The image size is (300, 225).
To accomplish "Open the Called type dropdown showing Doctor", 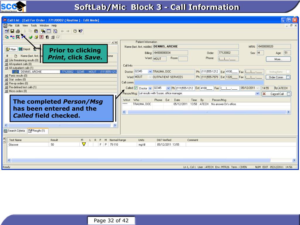I will [x=150, y=88].
